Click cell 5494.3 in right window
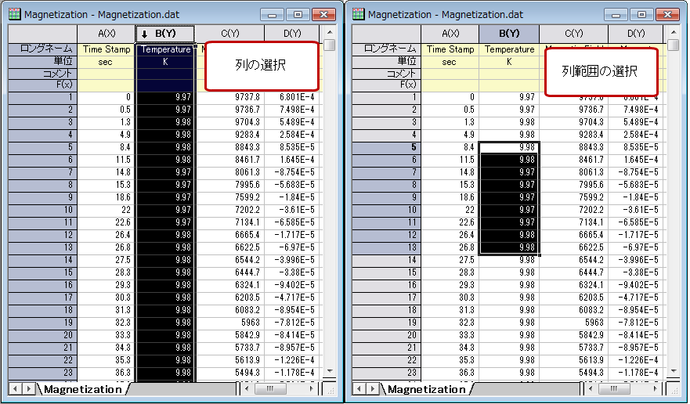Screen dimensions: 690x404 click(x=573, y=373)
